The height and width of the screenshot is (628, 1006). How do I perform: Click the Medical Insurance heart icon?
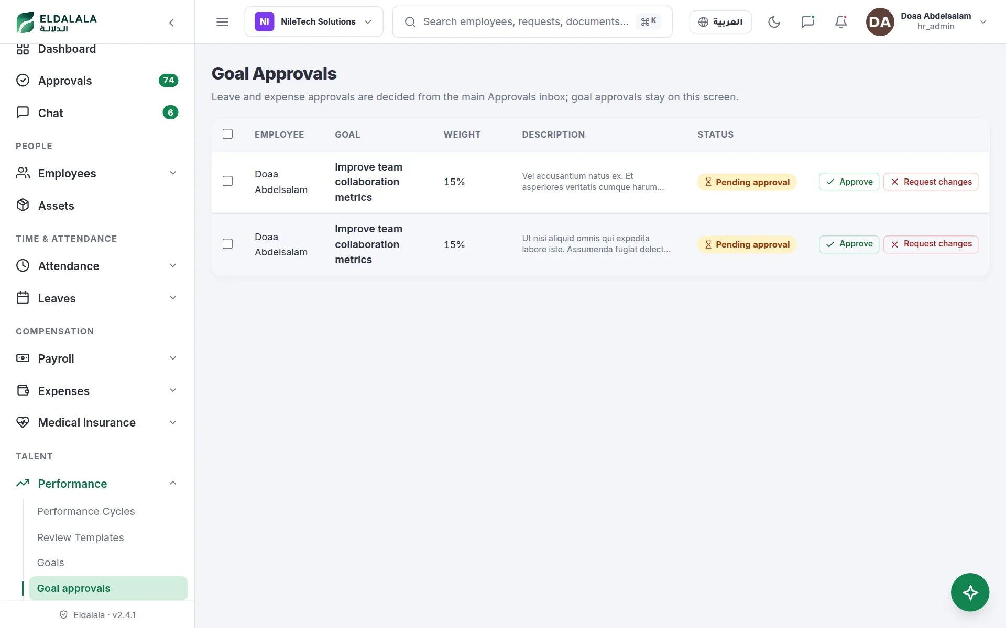click(23, 422)
